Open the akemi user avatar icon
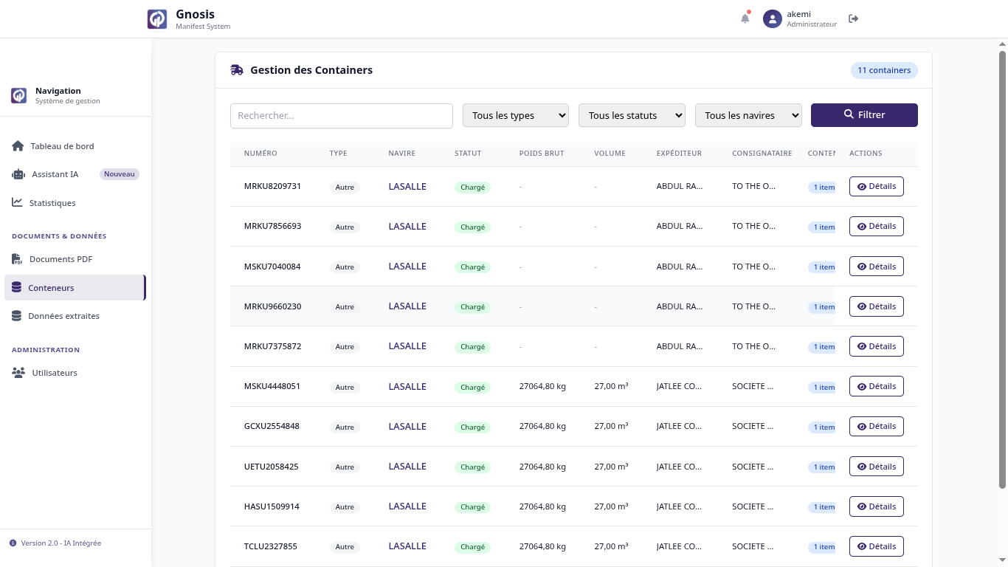Viewport: 1008px width, 567px height. pyautogui.click(x=772, y=19)
